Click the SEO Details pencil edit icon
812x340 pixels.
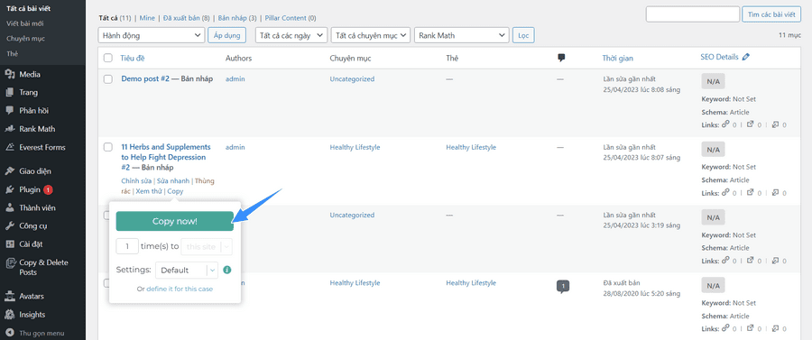745,58
